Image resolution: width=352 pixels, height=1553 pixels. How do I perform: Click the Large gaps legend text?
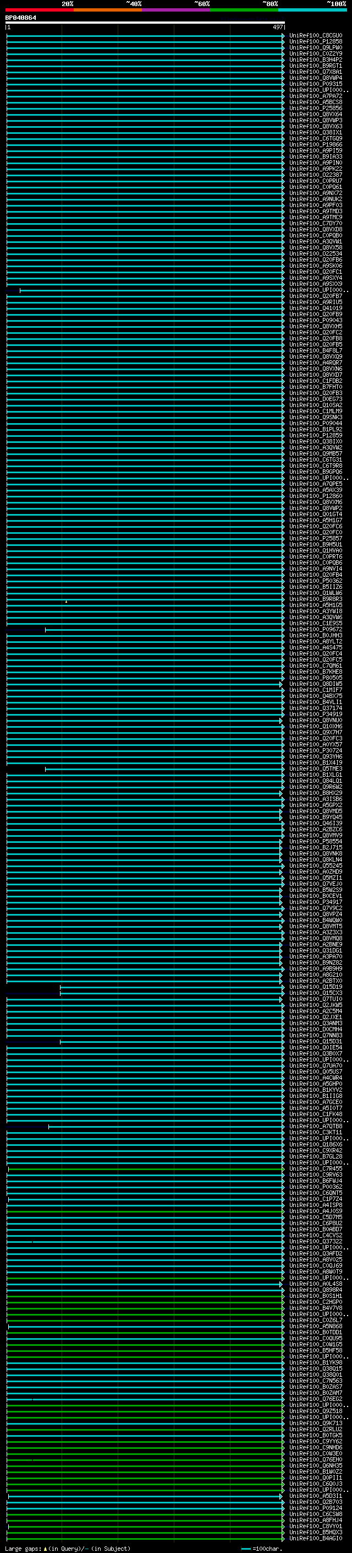point(68,1549)
